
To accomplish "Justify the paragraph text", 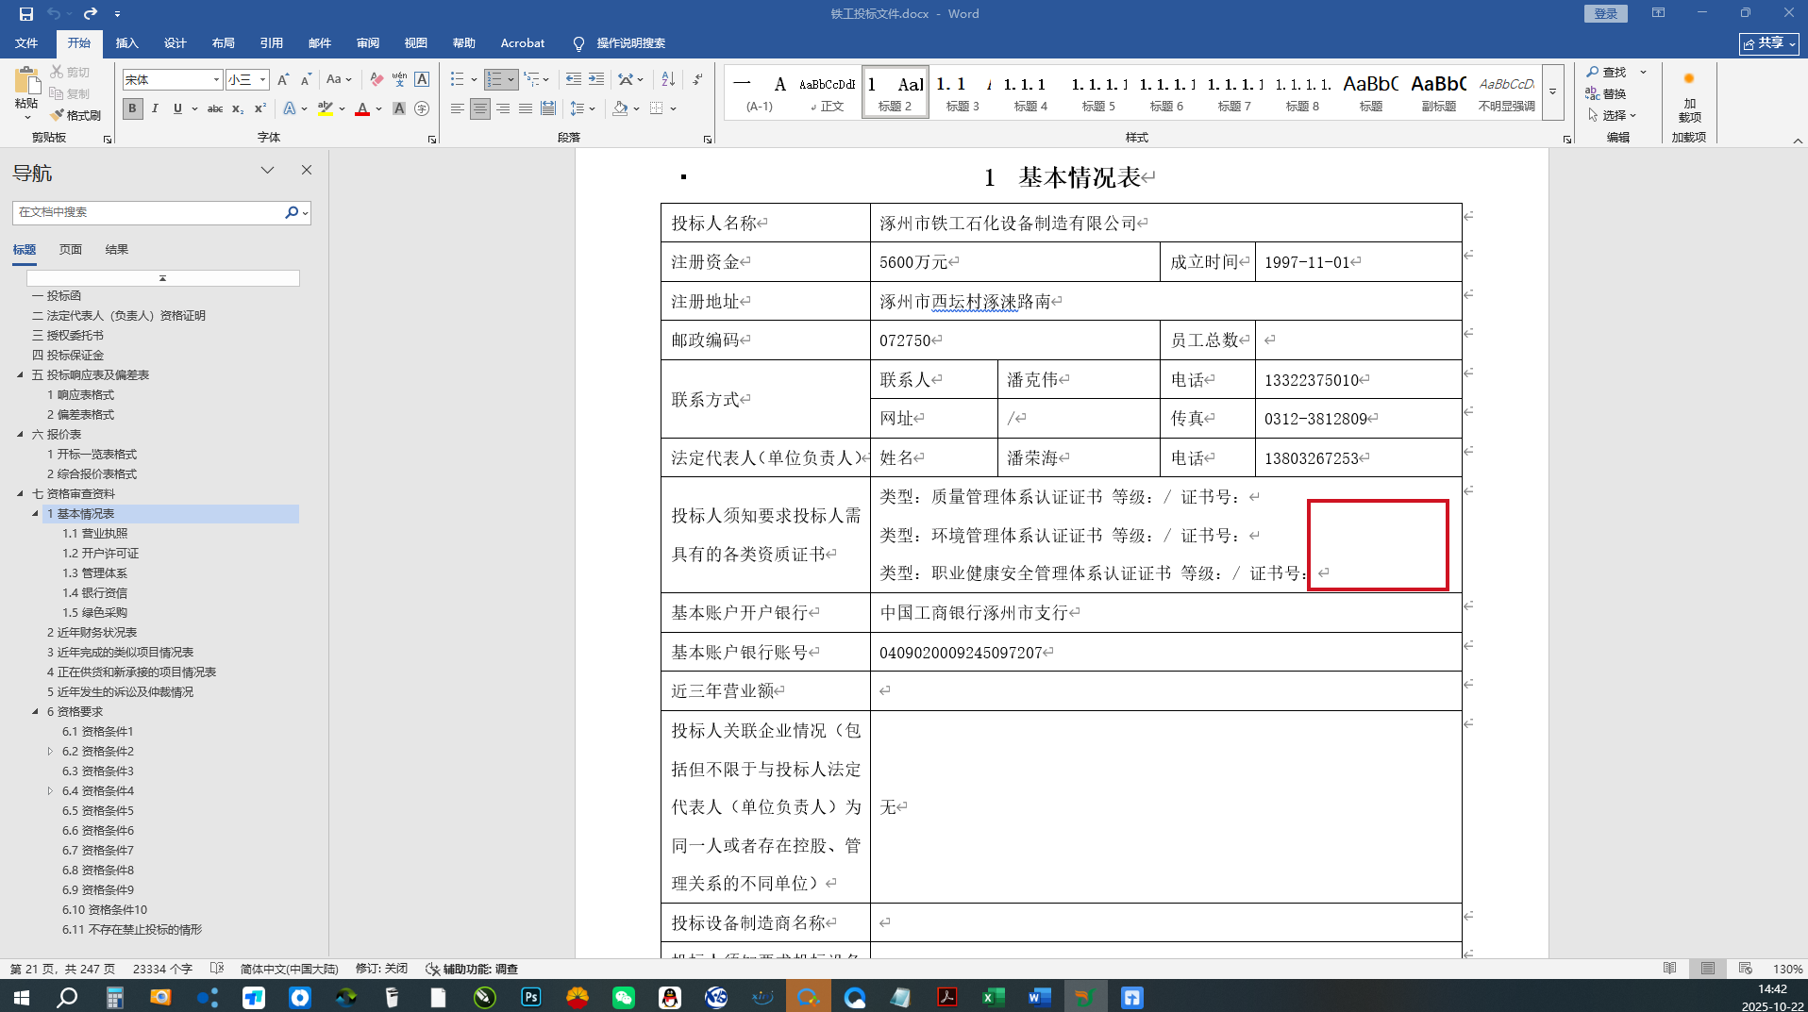I will tap(526, 108).
